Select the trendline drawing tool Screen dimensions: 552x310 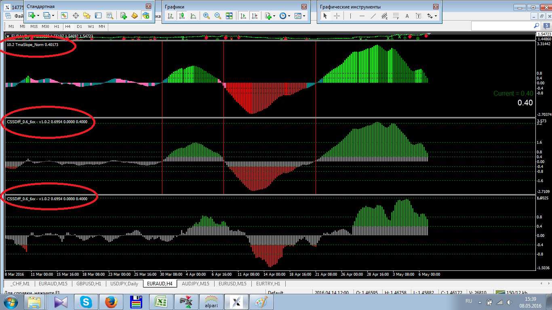(373, 16)
